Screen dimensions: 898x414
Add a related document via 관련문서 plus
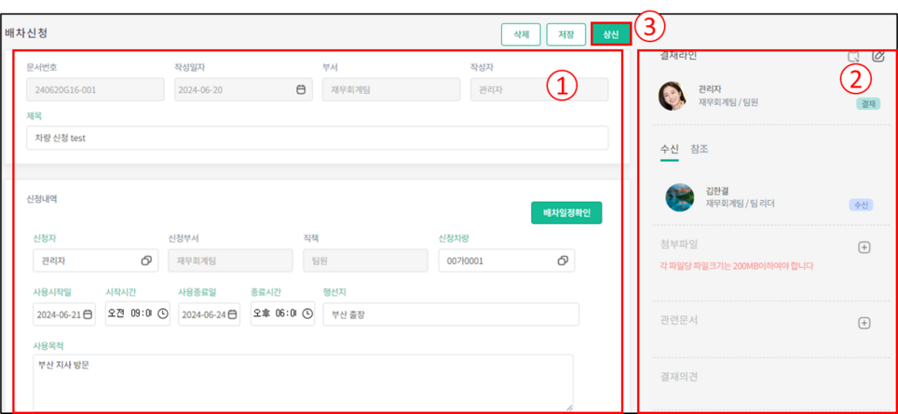coord(864,323)
